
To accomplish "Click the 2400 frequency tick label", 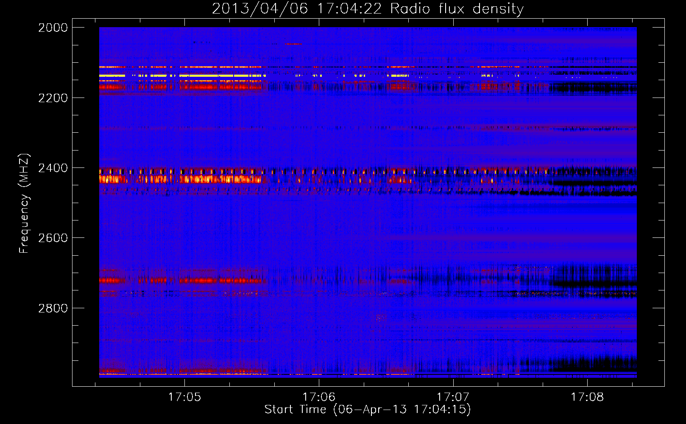I will [x=53, y=168].
